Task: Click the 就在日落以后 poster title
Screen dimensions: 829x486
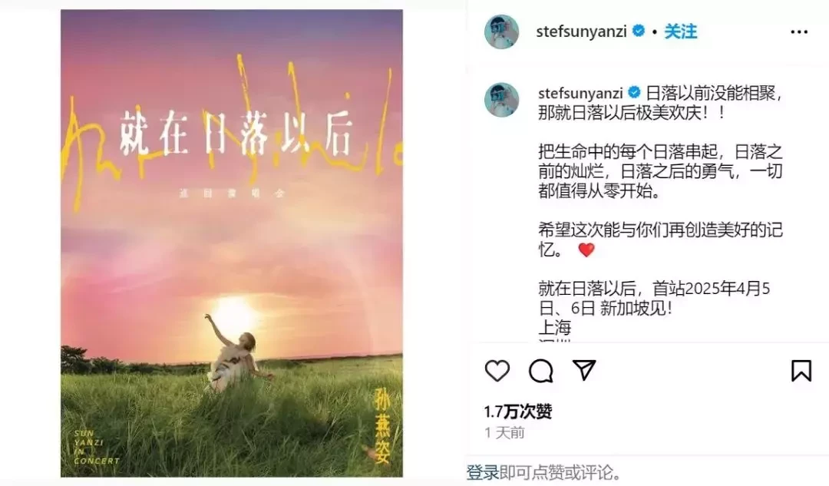Action: coord(236,132)
